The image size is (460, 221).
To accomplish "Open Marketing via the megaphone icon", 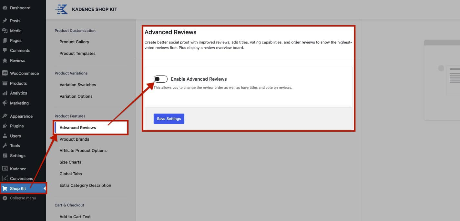I will coord(6,103).
